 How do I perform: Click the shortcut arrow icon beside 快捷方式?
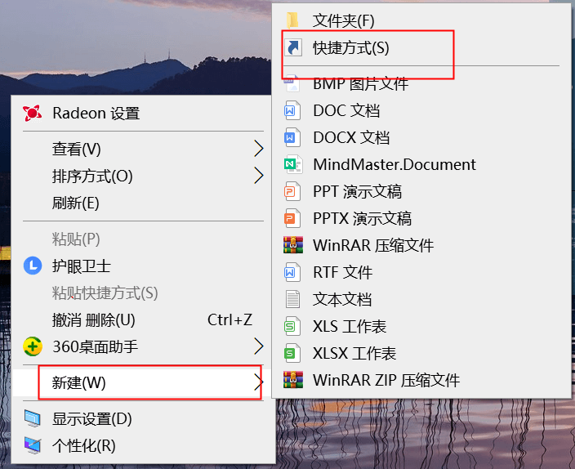point(293,47)
